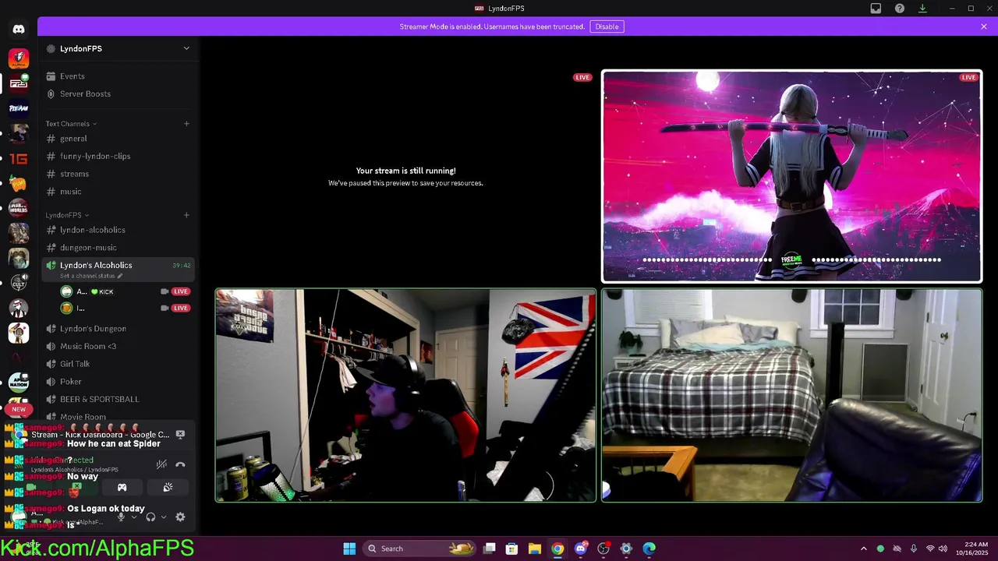Select the webcam tile with British flag

point(405,395)
